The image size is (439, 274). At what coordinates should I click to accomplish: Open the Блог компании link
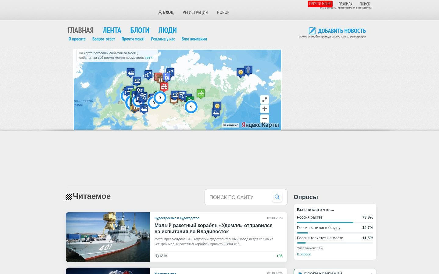(194, 39)
